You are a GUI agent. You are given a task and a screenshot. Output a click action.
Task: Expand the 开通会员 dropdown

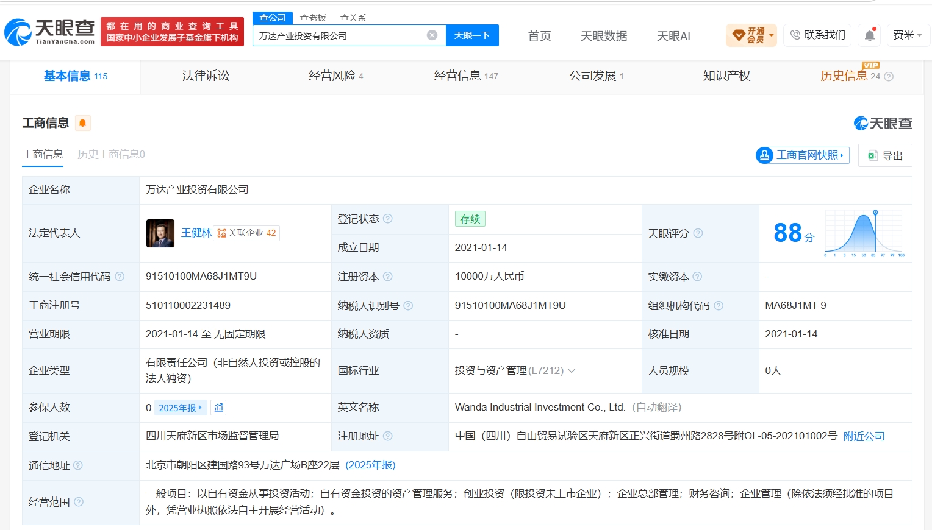[751, 35]
